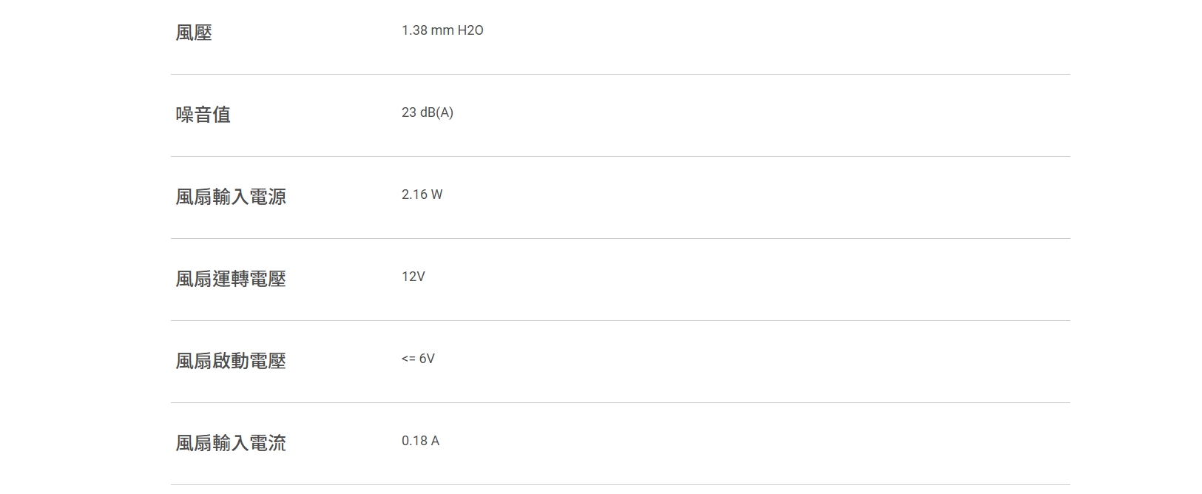Image resolution: width=1202 pixels, height=494 pixels.
Task: Click the number 23 in noise value
Action: click(409, 112)
